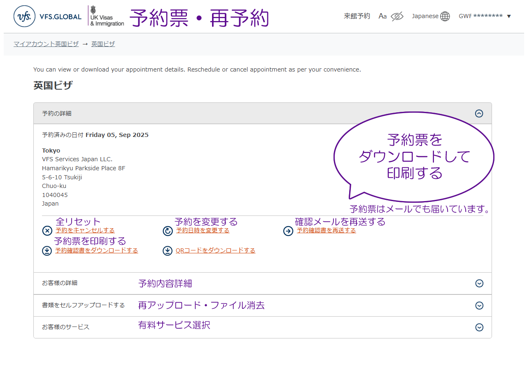
Task: Expand the 書類をセルフアップロードする section
Action: coord(479,306)
